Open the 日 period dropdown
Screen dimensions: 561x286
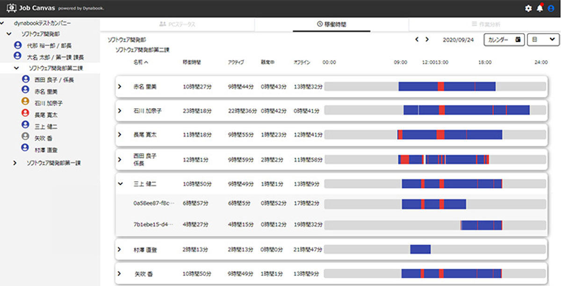[543, 40]
